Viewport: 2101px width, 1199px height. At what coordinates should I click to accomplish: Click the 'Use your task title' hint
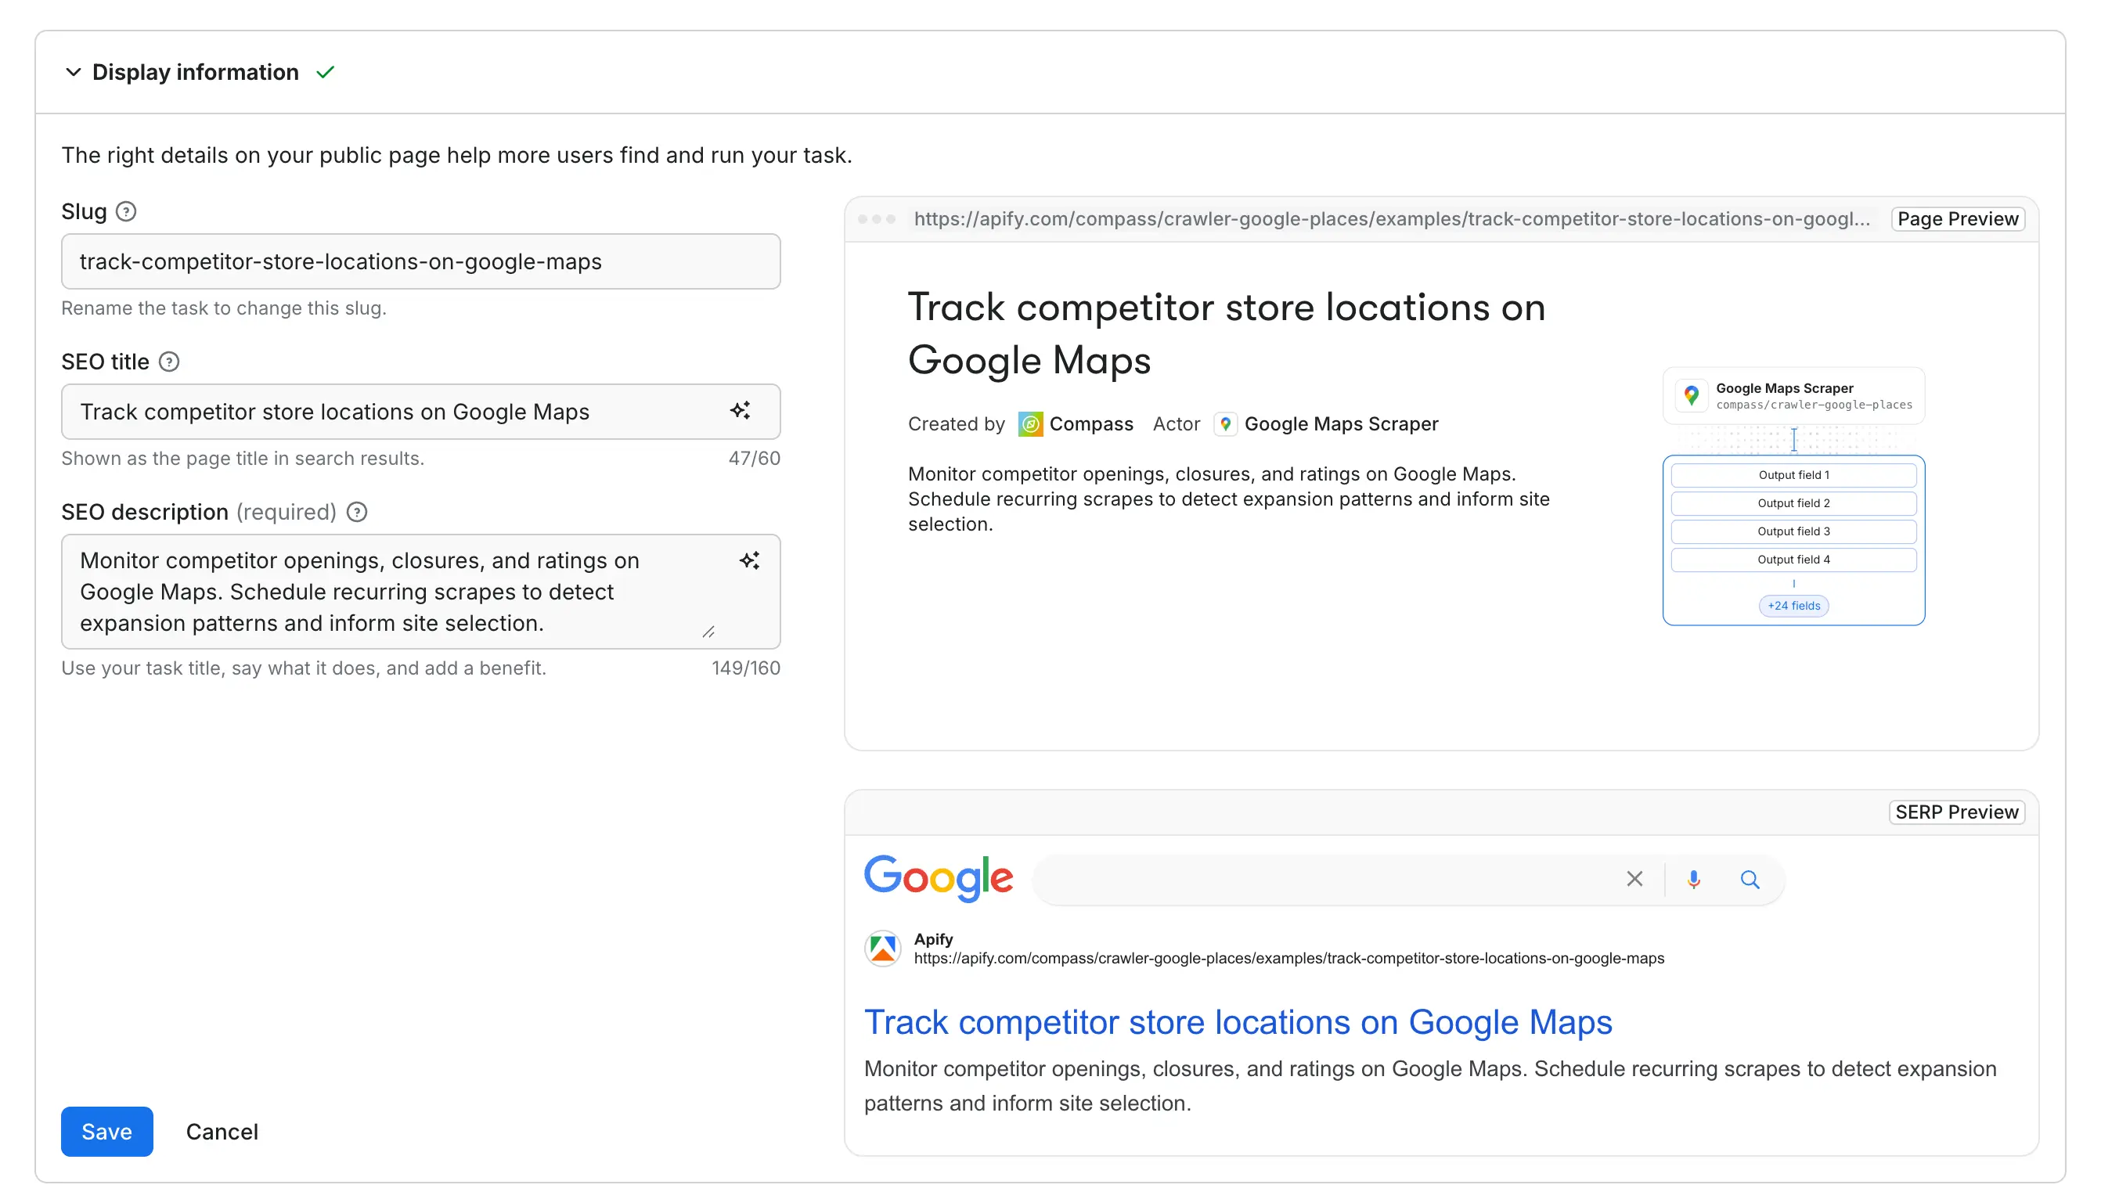tap(303, 668)
